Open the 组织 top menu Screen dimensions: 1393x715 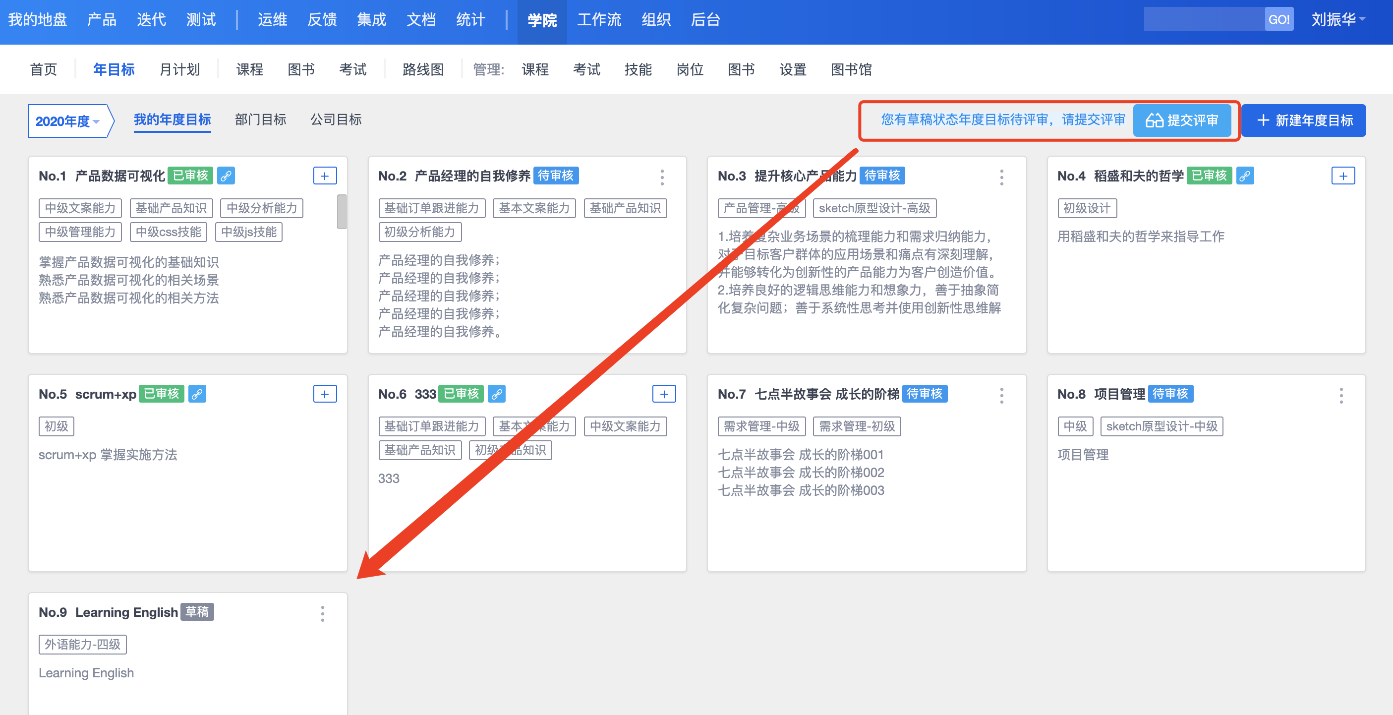coord(656,19)
